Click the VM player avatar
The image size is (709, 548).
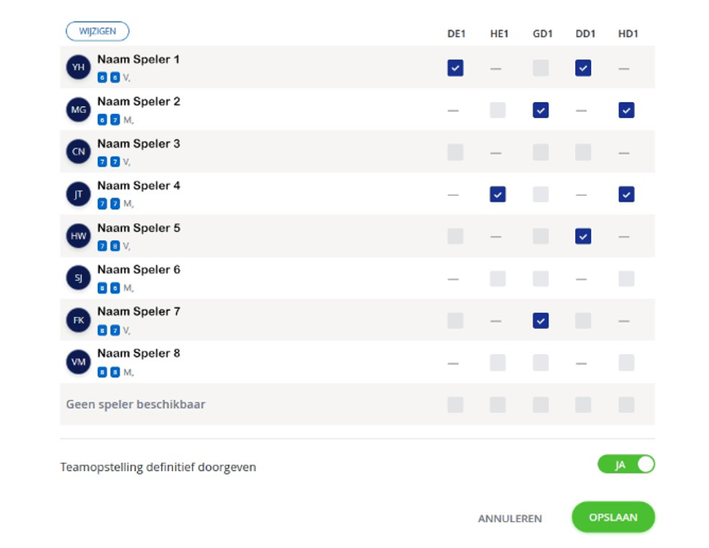pyautogui.click(x=78, y=361)
